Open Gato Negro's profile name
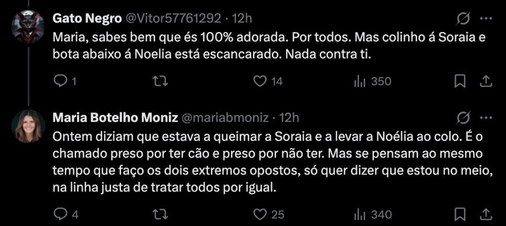 pyautogui.click(x=87, y=19)
